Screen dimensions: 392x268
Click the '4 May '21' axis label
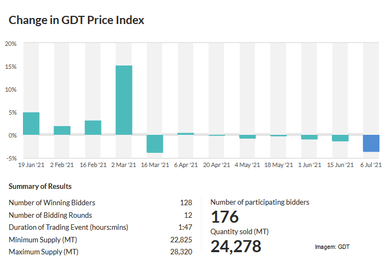point(247,165)
